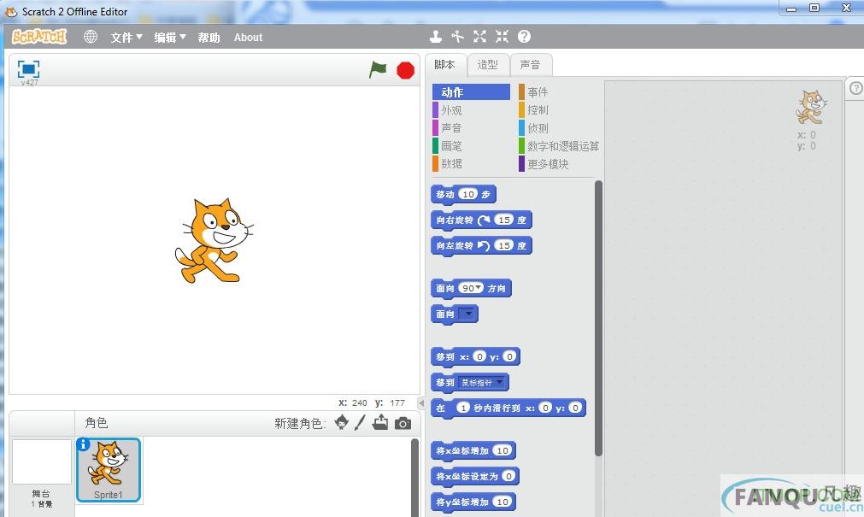Click the counterclockwise arrow in 向左旋转 block
The image size is (864, 517).
[484, 246]
